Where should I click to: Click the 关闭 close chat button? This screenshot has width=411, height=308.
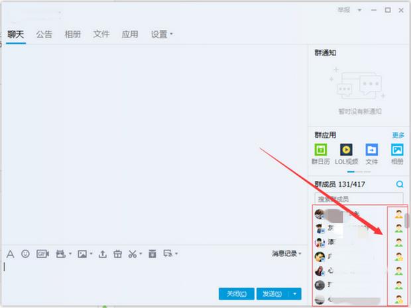(236, 293)
